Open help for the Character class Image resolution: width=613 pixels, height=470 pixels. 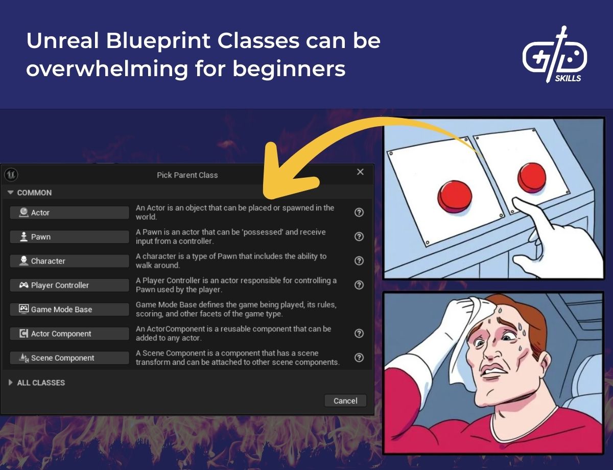(x=359, y=261)
